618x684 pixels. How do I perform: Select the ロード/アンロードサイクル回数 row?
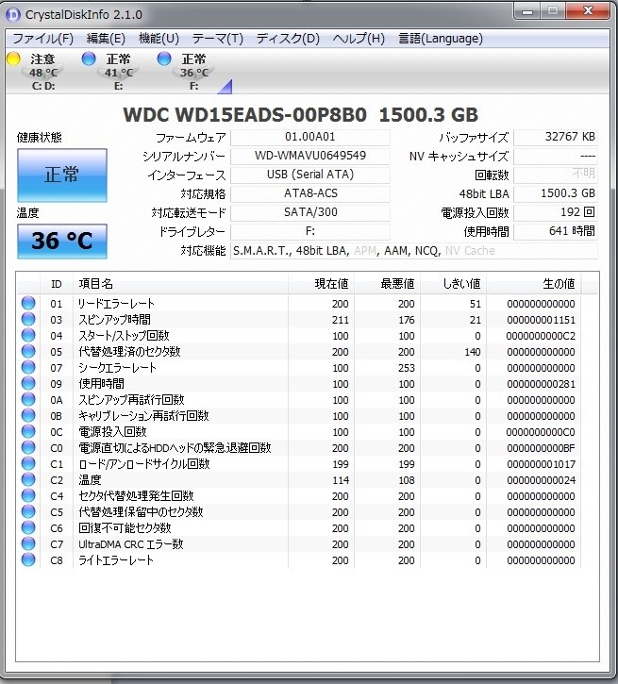pos(299,464)
